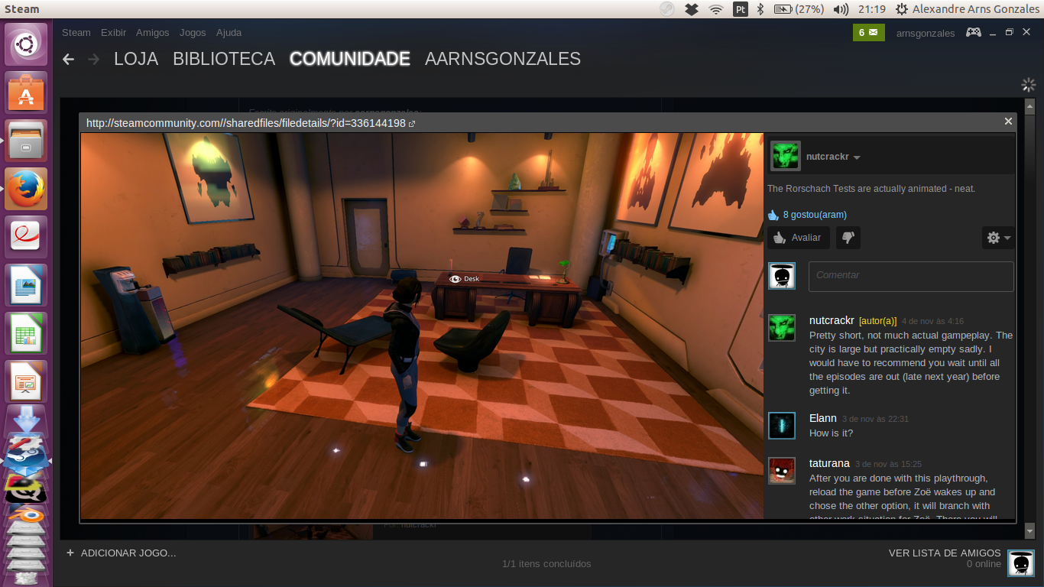
Task: Click the 8 gostou(aram) likes link
Action: click(x=814, y=215)
